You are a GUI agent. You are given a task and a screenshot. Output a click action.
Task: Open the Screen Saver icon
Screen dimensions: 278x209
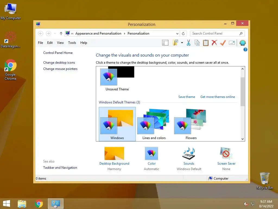226,153
